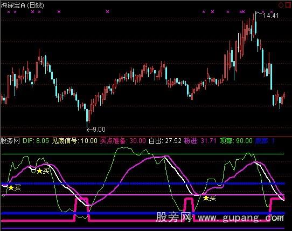Click the leftmost star 买 marker on the blue band
This screenshot has width=292, height=231.
pyautogui.click(x=15, y=187)
